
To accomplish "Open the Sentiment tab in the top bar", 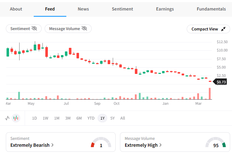I will 122,9.
